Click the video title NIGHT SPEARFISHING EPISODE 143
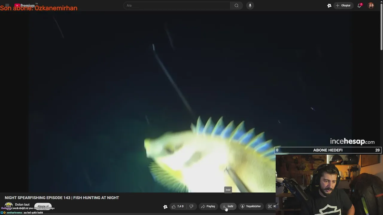 coord(62,198)
